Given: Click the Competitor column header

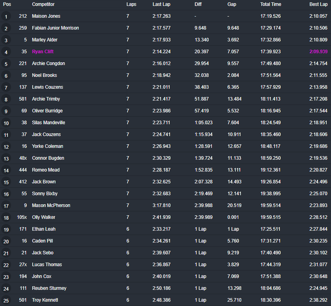Looking at the screenshot, I should 43,4.
